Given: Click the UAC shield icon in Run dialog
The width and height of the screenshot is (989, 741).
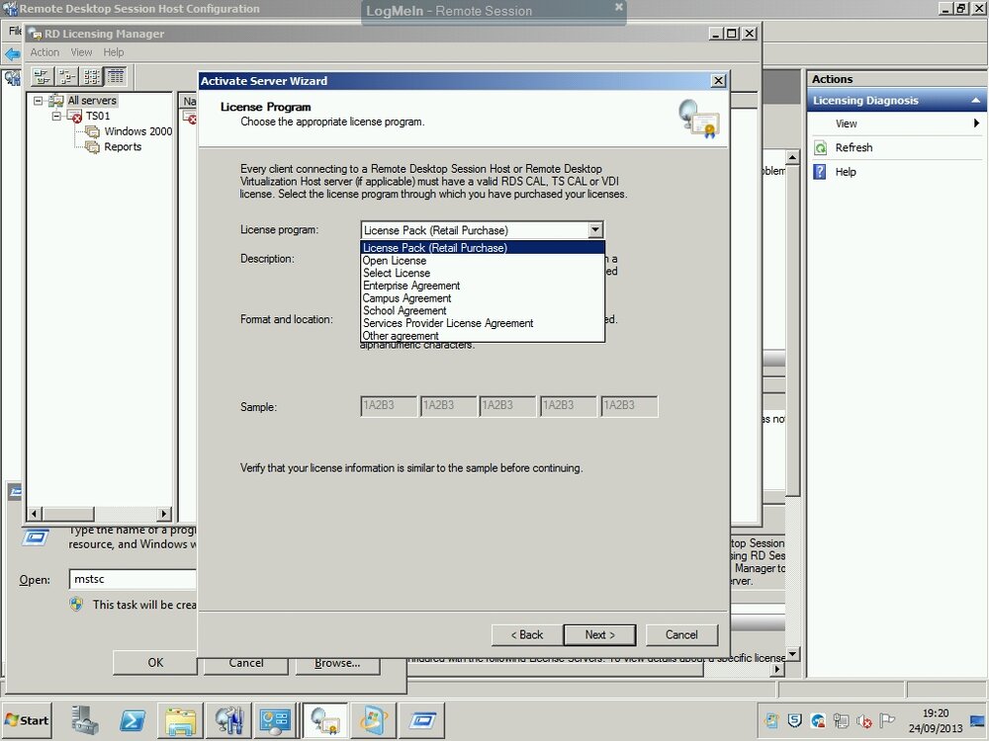Looking at the screenshot, I should click(76, 605).
